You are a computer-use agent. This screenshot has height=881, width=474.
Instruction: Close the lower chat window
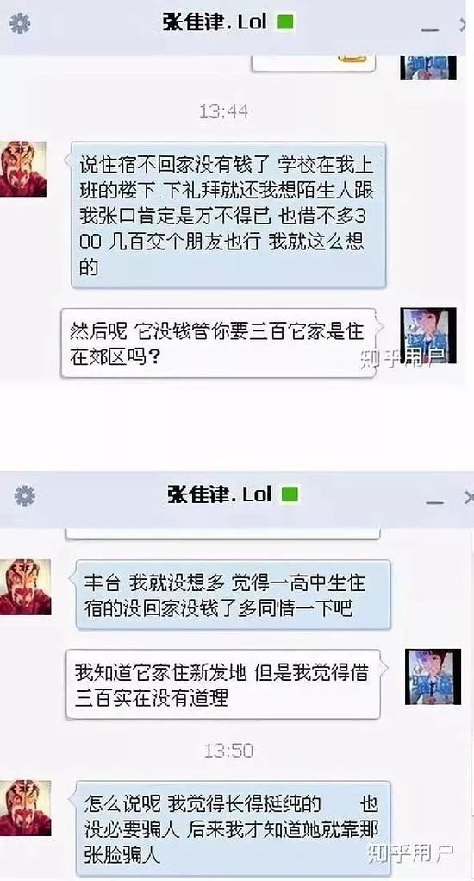click(469, 497)
